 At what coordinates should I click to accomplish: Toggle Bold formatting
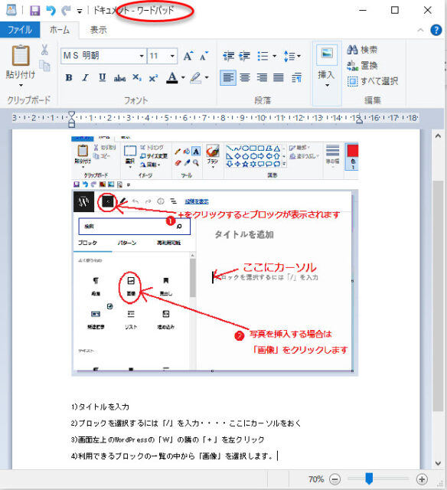(x=69, y=78)
